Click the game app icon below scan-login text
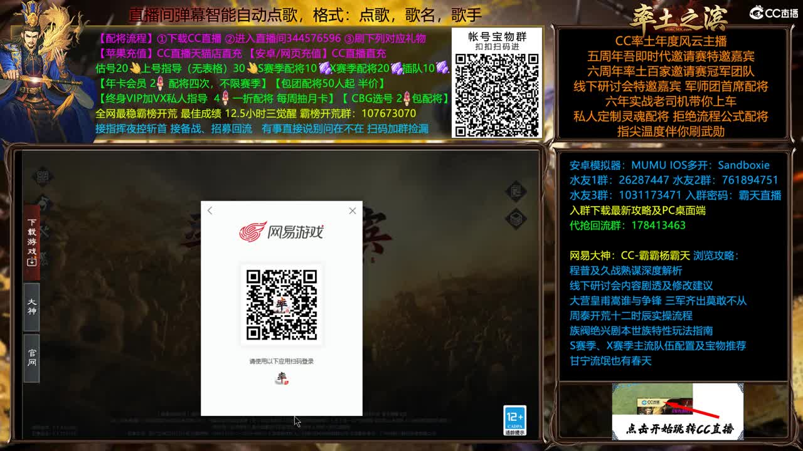803x451 pixels. click(282, 378)
